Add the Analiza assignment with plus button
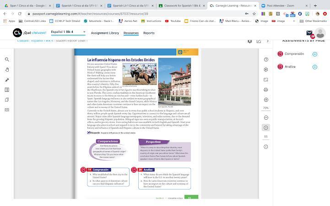 [x=315, y=67]
